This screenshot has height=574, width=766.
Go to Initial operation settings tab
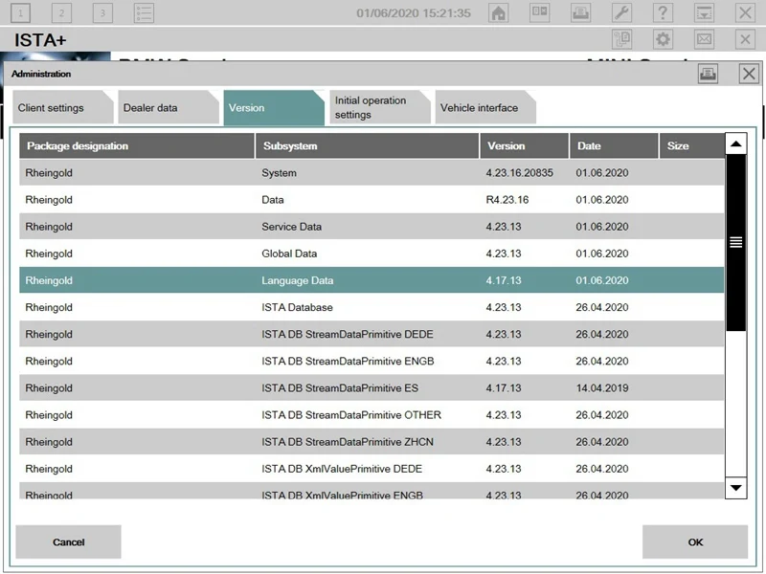(372, 108)
